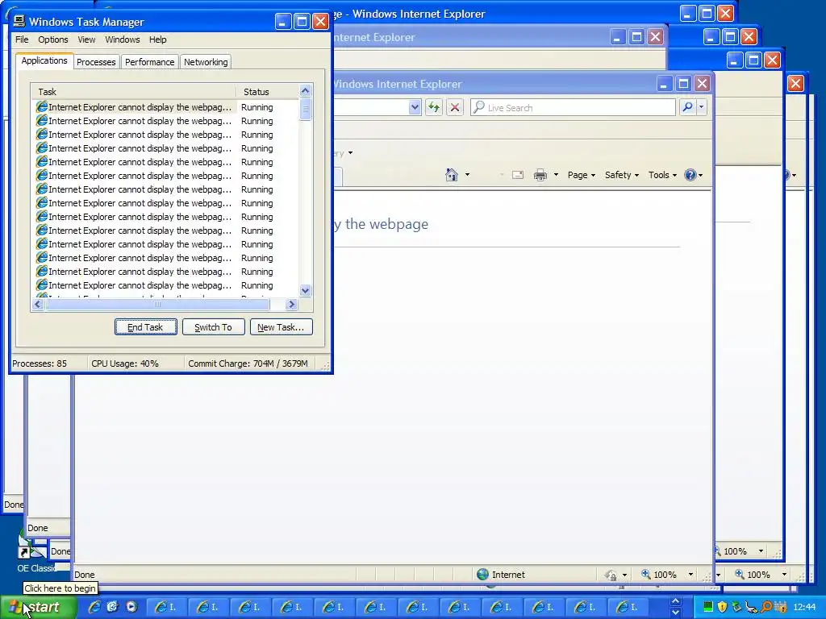Open front IE window zoom level dropdown
826x619 pixels.
pyautogui.click(x=690, y=575)
